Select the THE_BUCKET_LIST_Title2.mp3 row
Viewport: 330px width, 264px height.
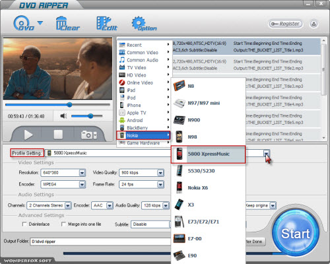click(x=246, y=65)
